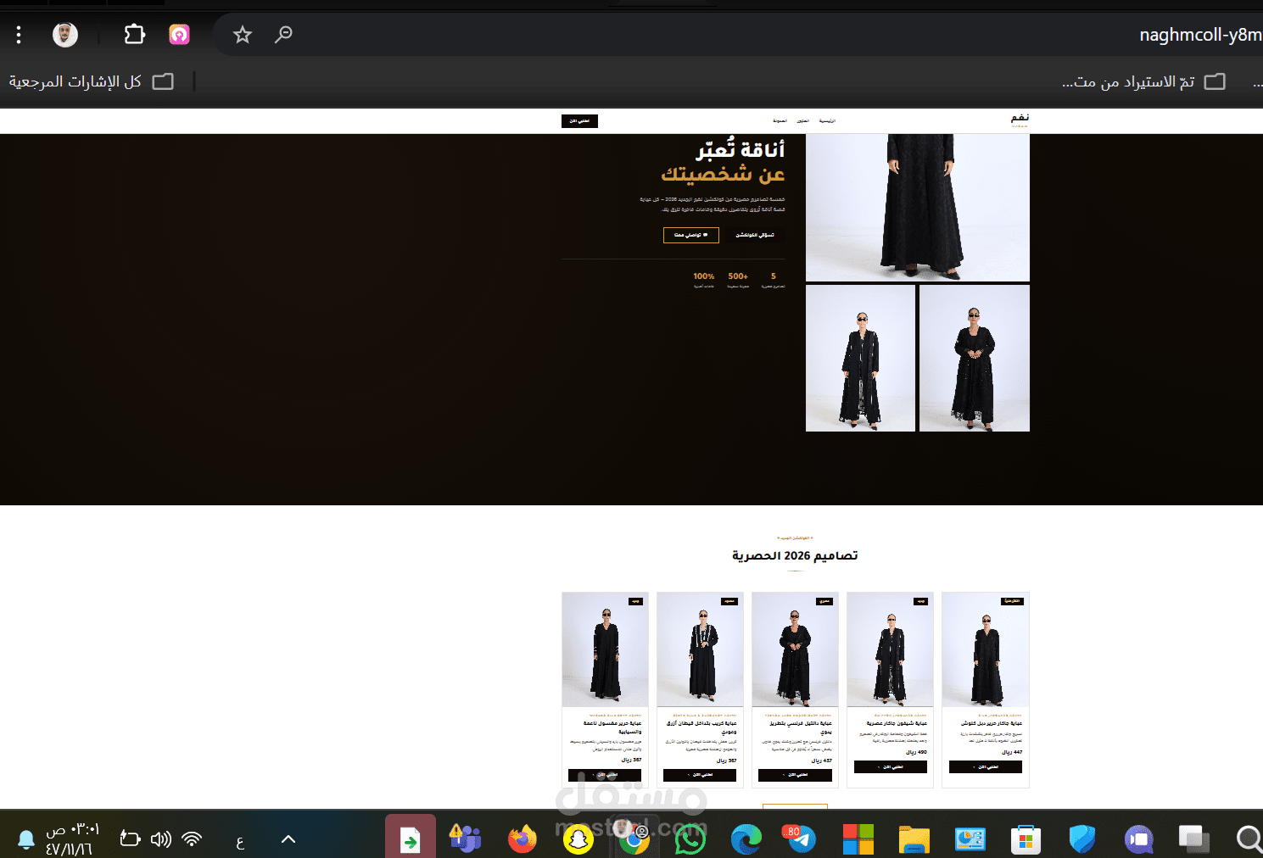Open Task View from taskbar
Viewport: 1263px width, 858px height.
click(x=1194, y=839)
